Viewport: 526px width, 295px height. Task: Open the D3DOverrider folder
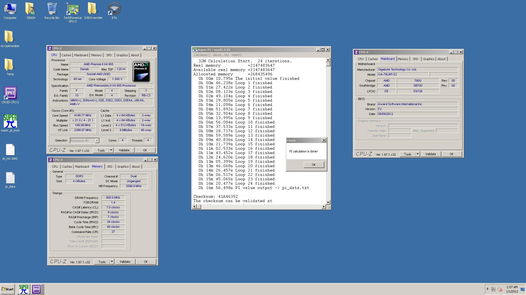click(x=93, y=11)
